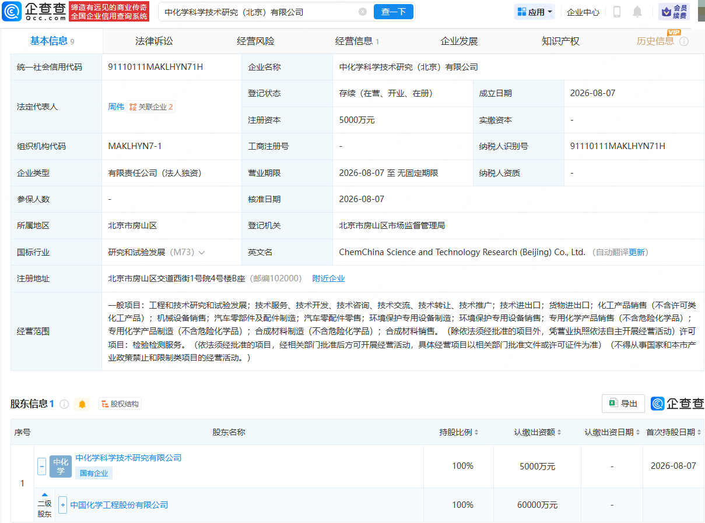Viewport: 705px width, 523px height.
Task: Click the related companies icon next to 周伟
Action: (133, 107)
